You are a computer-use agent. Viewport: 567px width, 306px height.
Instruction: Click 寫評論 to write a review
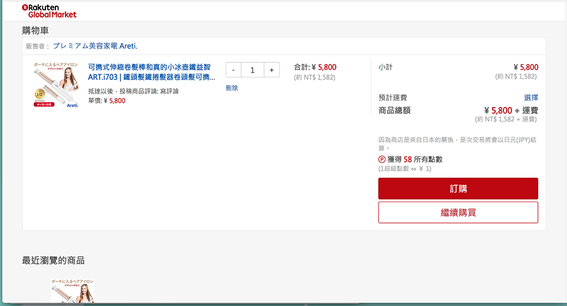170,91
